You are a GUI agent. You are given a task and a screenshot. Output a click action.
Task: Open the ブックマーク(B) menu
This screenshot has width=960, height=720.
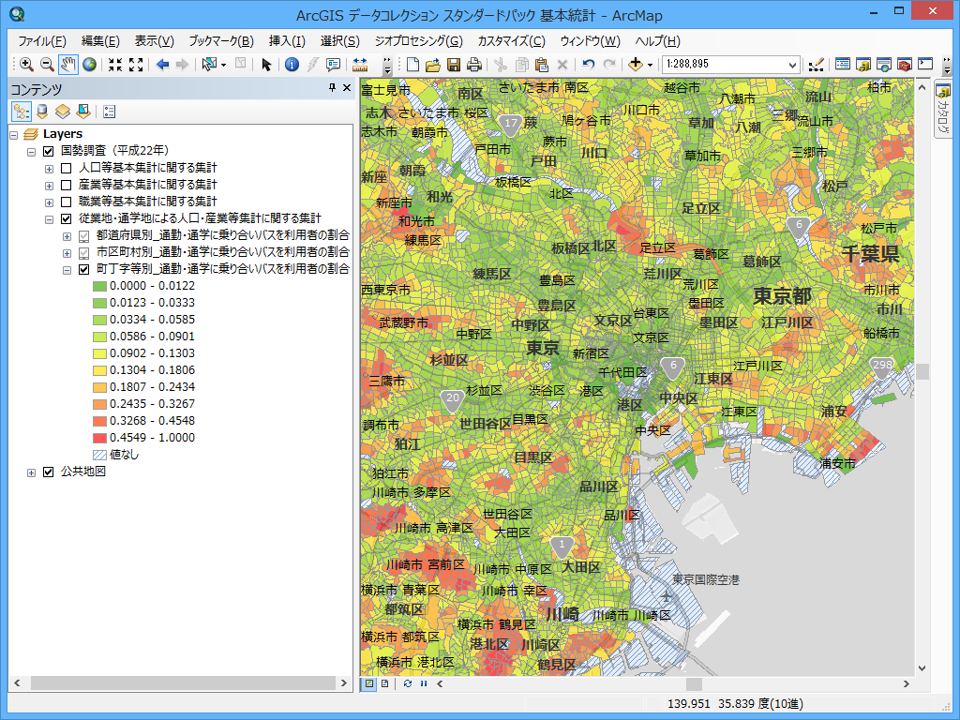click(x=220, y=41)
